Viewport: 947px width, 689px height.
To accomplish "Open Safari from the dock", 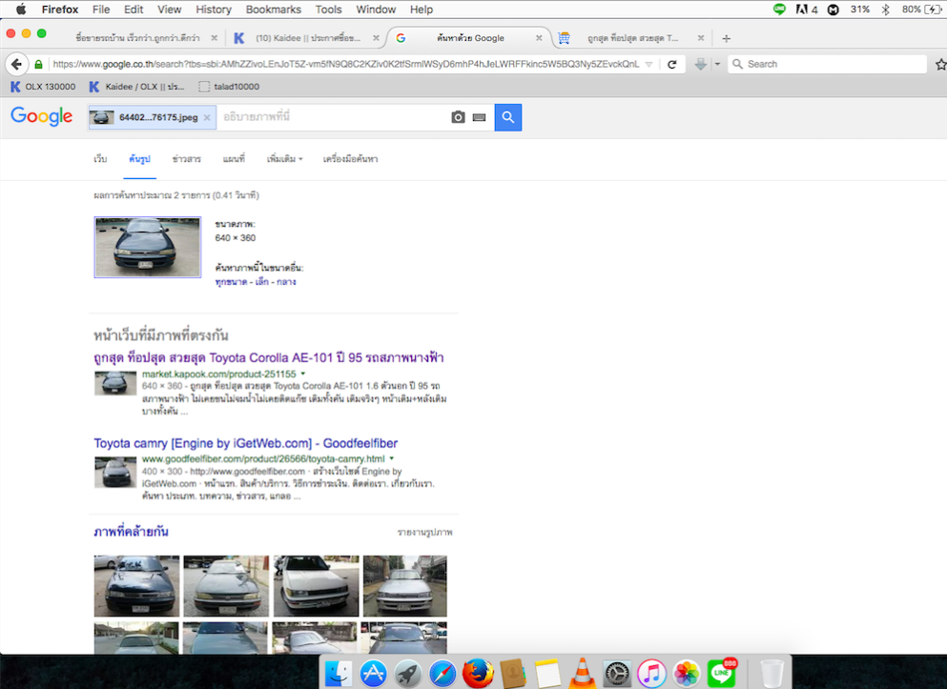I will click(443, 674).
